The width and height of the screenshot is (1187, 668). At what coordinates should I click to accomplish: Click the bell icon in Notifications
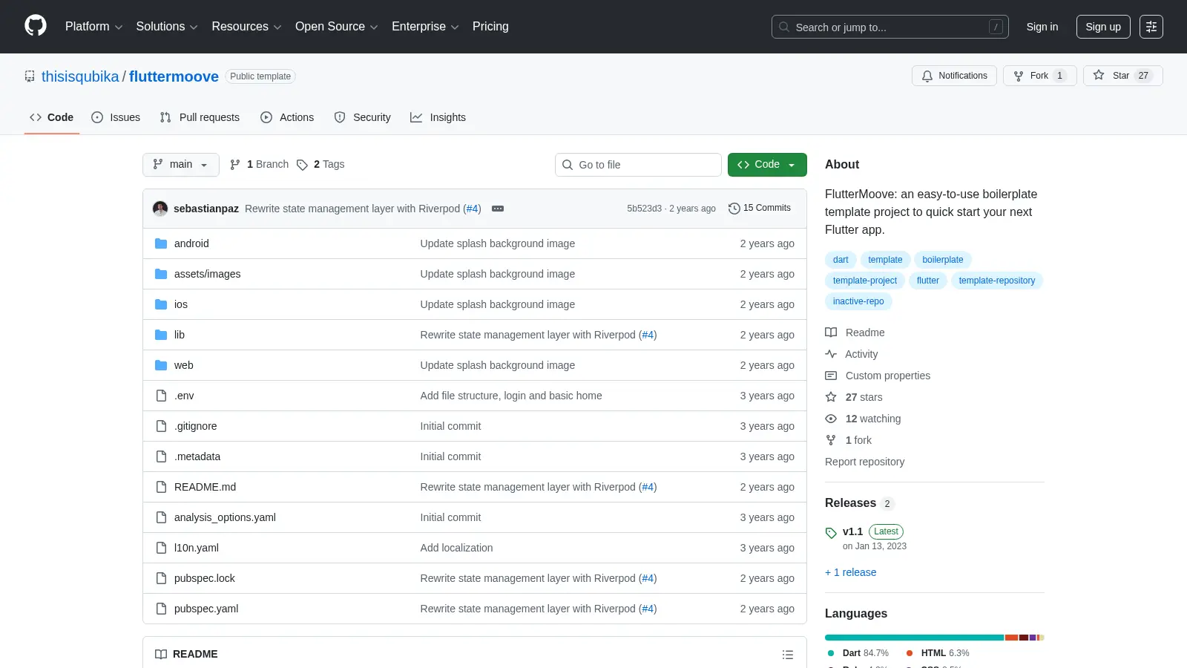[927, 76]
